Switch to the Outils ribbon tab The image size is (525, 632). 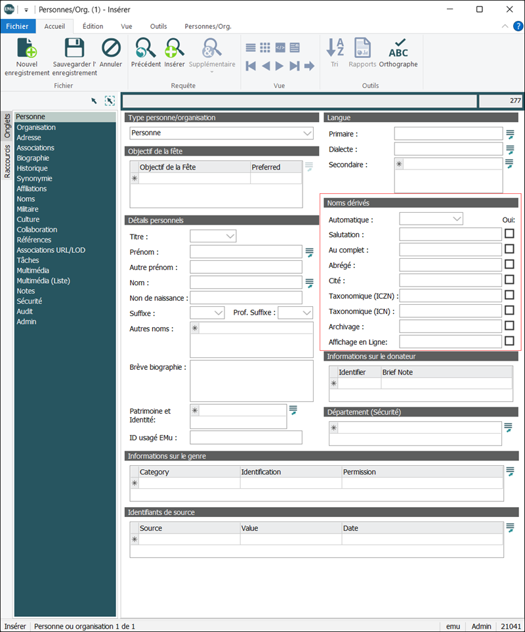159,26
